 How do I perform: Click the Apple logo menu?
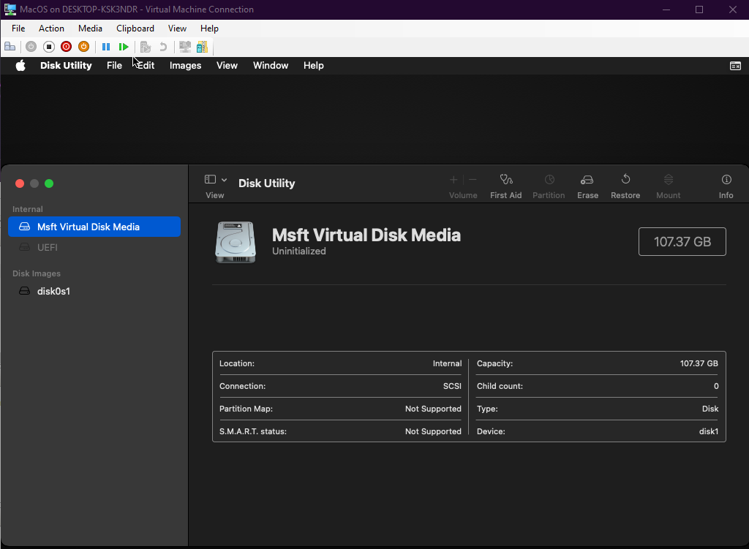[x=20, y=66]
